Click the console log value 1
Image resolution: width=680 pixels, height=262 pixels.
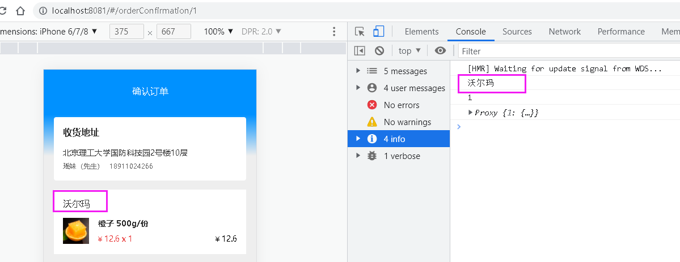tap(470, 98)
